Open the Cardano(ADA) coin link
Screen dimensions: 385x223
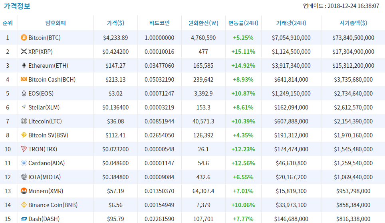(x=47, y=163)
